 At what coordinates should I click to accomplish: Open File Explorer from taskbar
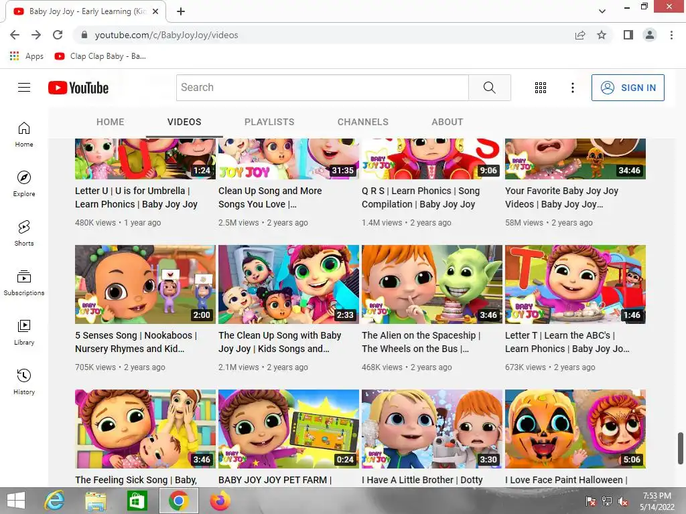(96, 501)
